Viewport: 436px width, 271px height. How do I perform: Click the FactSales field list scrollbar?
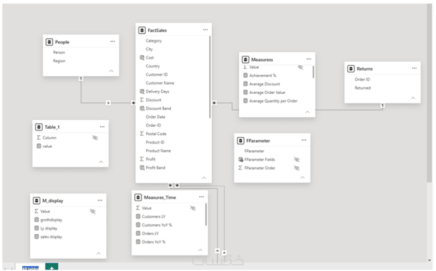pos(210,77)
